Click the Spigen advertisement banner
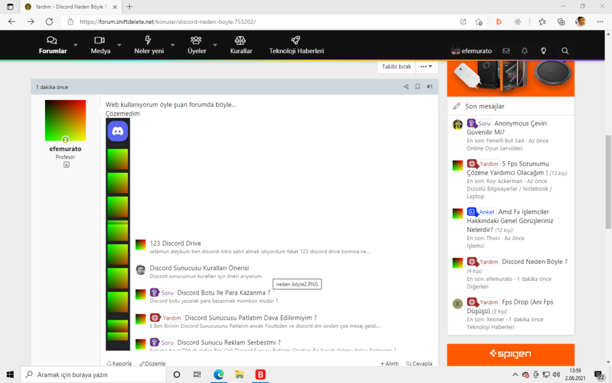This screenshot has width=612, height=383. [x=511, y=354]
